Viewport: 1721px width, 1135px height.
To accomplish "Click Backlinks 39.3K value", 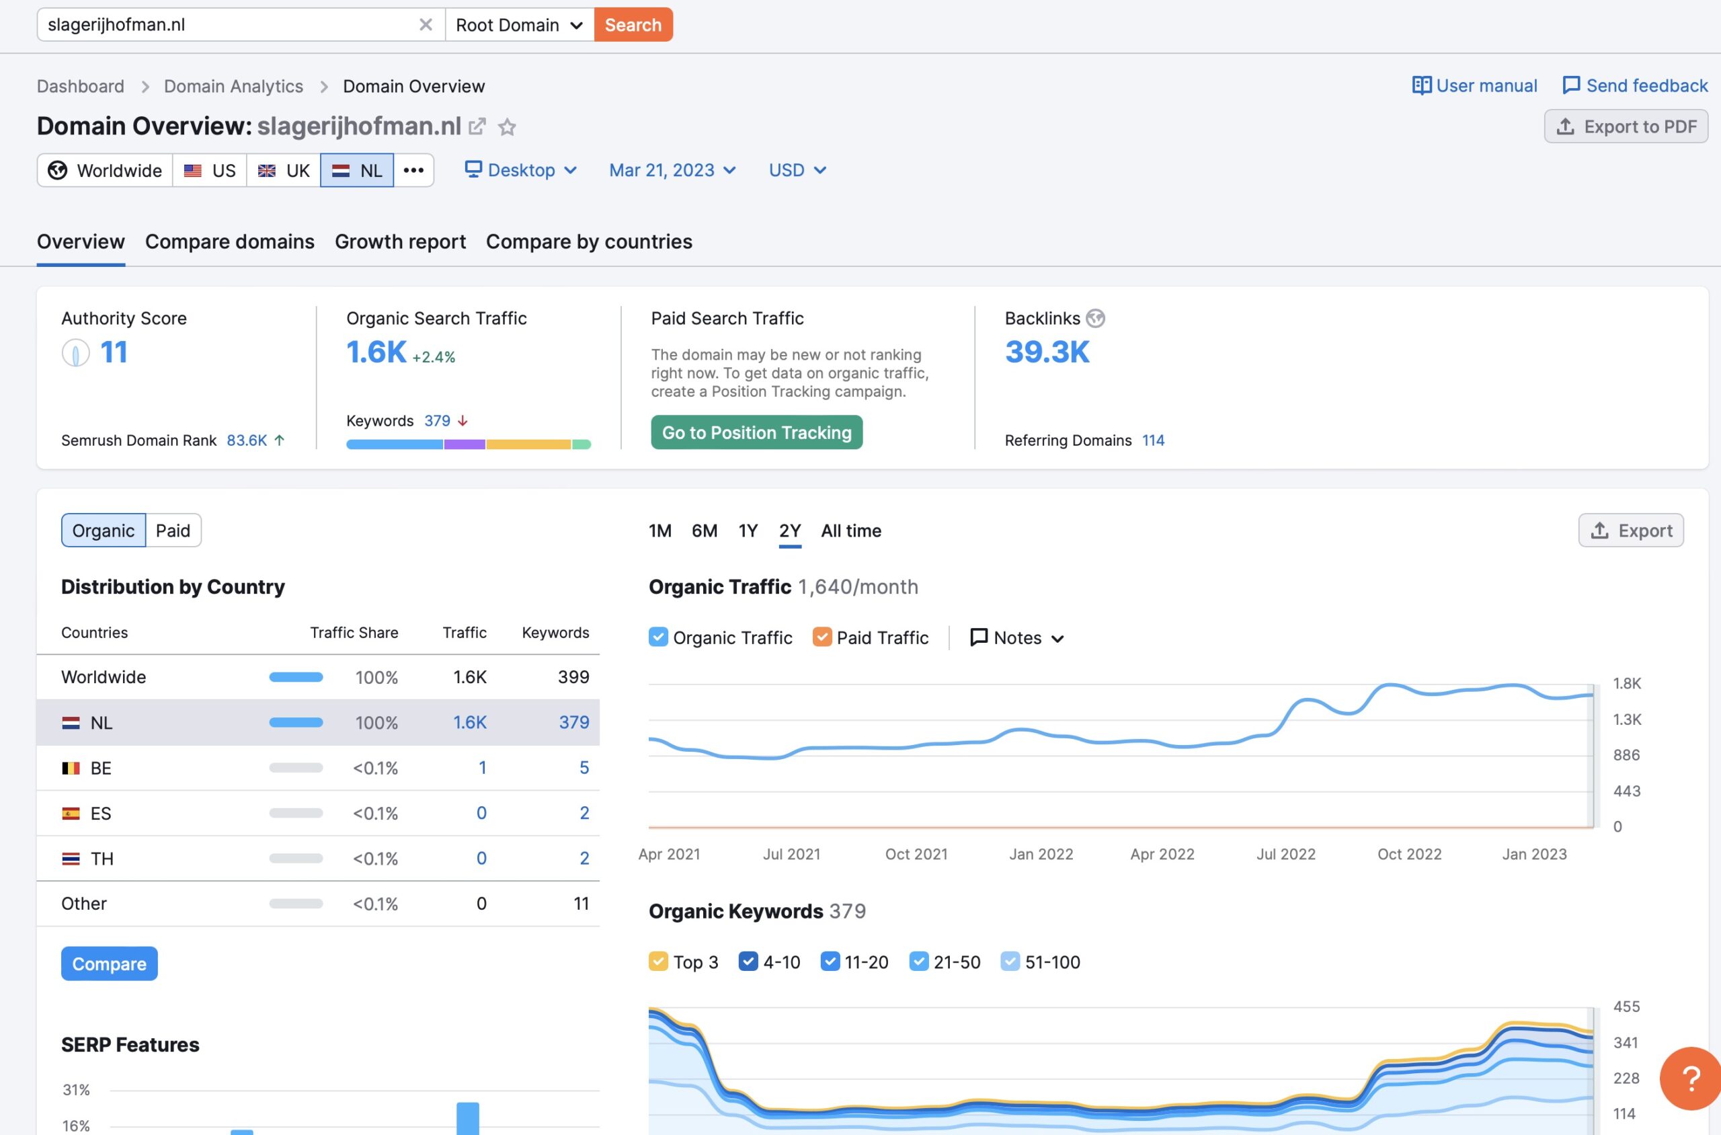I will [1047, 352].
